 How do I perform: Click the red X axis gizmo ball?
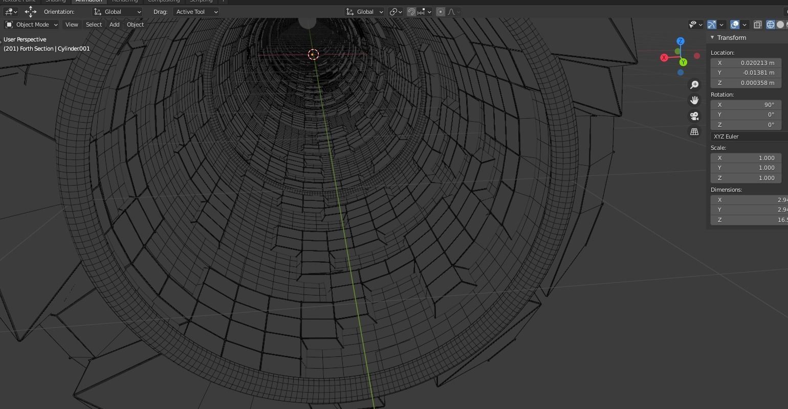coord(664,58)
